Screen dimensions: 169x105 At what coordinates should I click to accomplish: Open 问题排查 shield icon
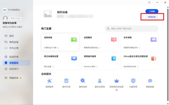(x=133, y=81)
